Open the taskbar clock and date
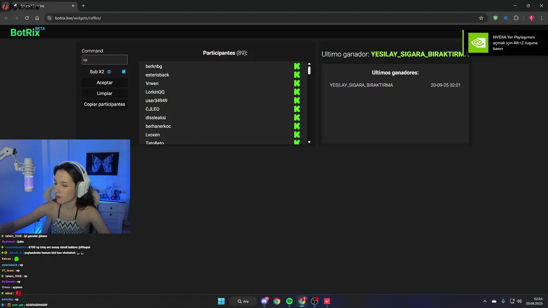 point(535,301)
